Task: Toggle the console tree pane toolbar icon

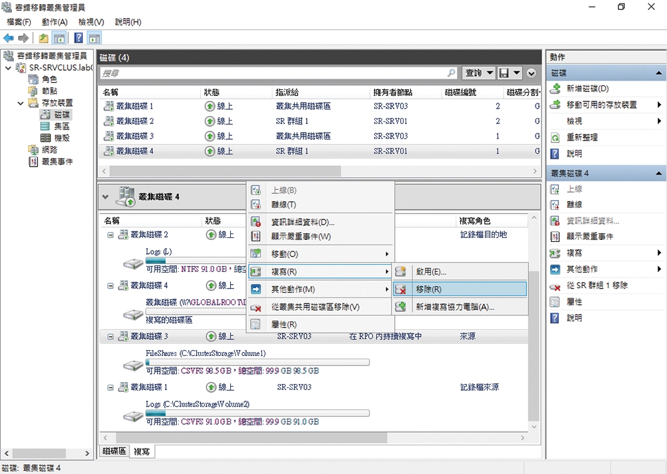Action: 59,38
